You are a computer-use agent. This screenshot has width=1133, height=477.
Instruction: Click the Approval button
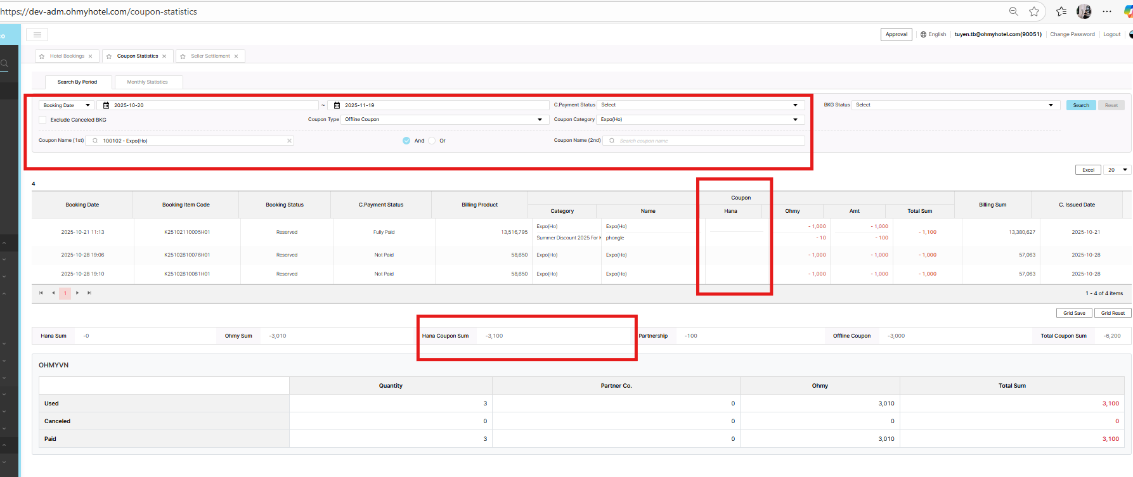coord(897,34)
